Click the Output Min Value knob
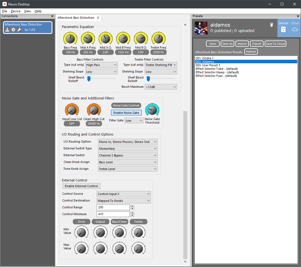This screenshot has height=267, width=301. pos(100,233)
